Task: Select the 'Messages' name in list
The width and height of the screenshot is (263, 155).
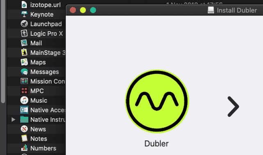Action: coord(45,72)
